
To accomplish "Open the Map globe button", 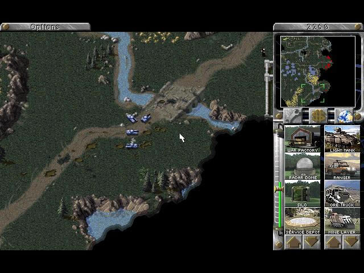I will pyautogui.click(x=344, y=115).
